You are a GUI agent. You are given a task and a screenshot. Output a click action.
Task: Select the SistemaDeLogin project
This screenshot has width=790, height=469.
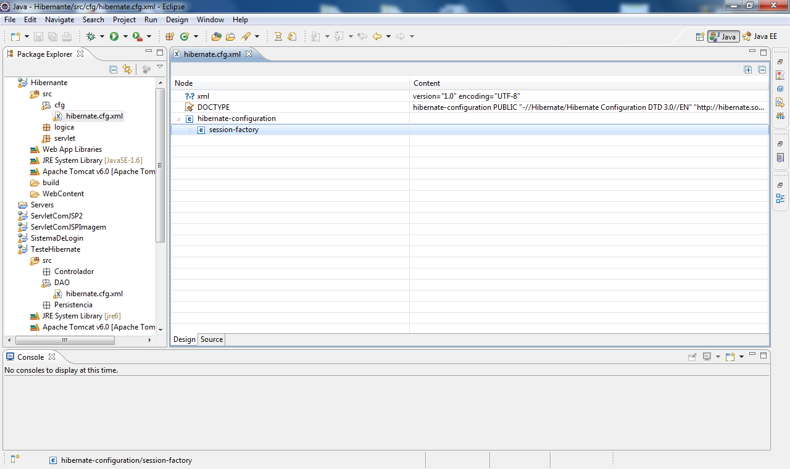tap(57, 238)
